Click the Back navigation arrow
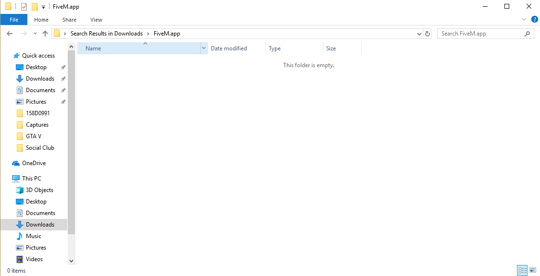 (10, 34)
